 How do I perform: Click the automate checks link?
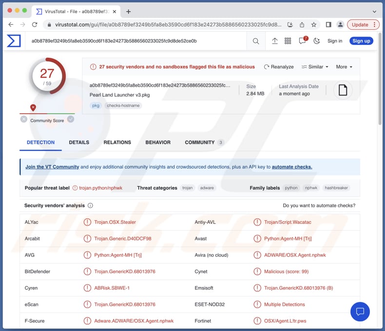292,167
